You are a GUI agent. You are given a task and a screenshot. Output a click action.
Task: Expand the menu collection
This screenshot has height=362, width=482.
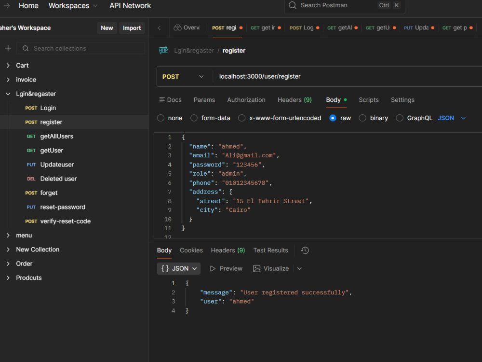pyautogui.click(x=8, y=235)
